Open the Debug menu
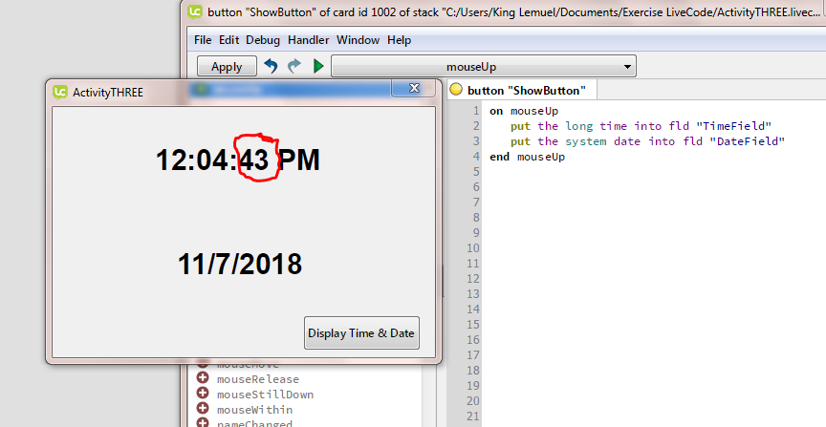 pos(263,40)
